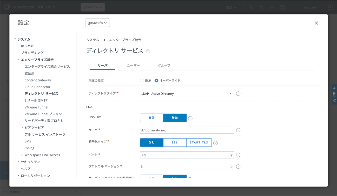Open the jpnawafw dropdown in top bar
This screenshot has height=196, width=337.
[92, 7]
